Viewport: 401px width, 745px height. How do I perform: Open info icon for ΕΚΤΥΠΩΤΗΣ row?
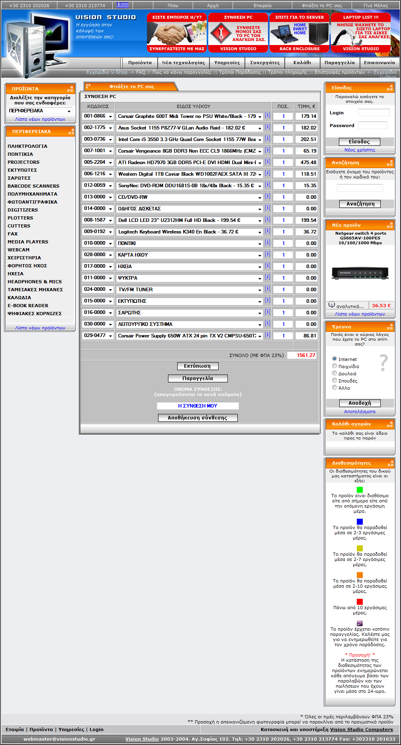pos(267,300)
